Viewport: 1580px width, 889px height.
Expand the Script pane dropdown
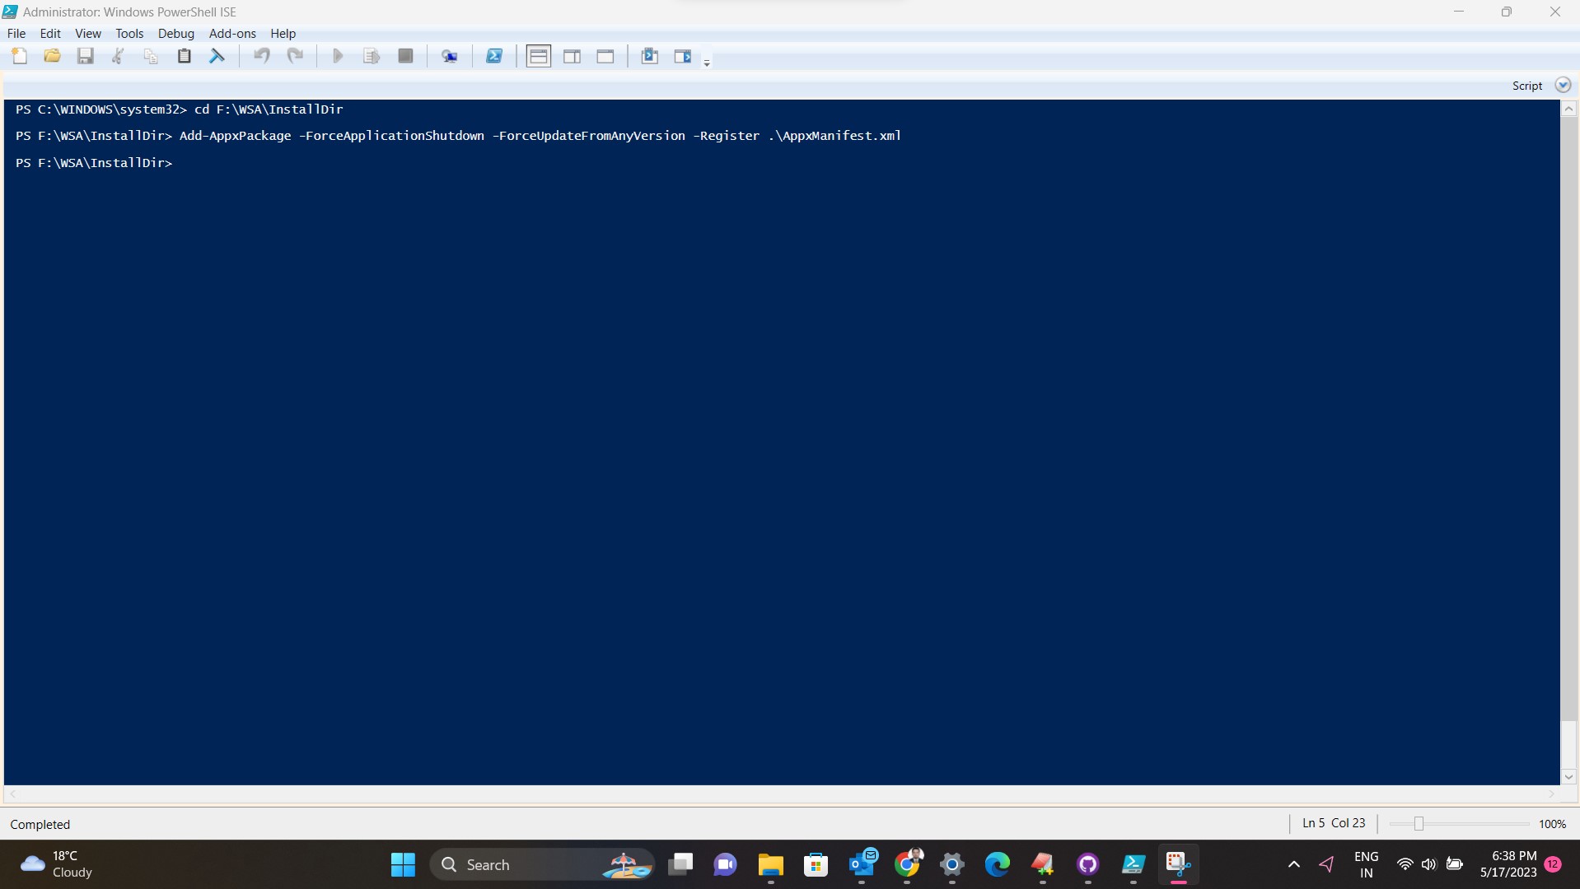pyautogui.click(x=1563, y=84)
